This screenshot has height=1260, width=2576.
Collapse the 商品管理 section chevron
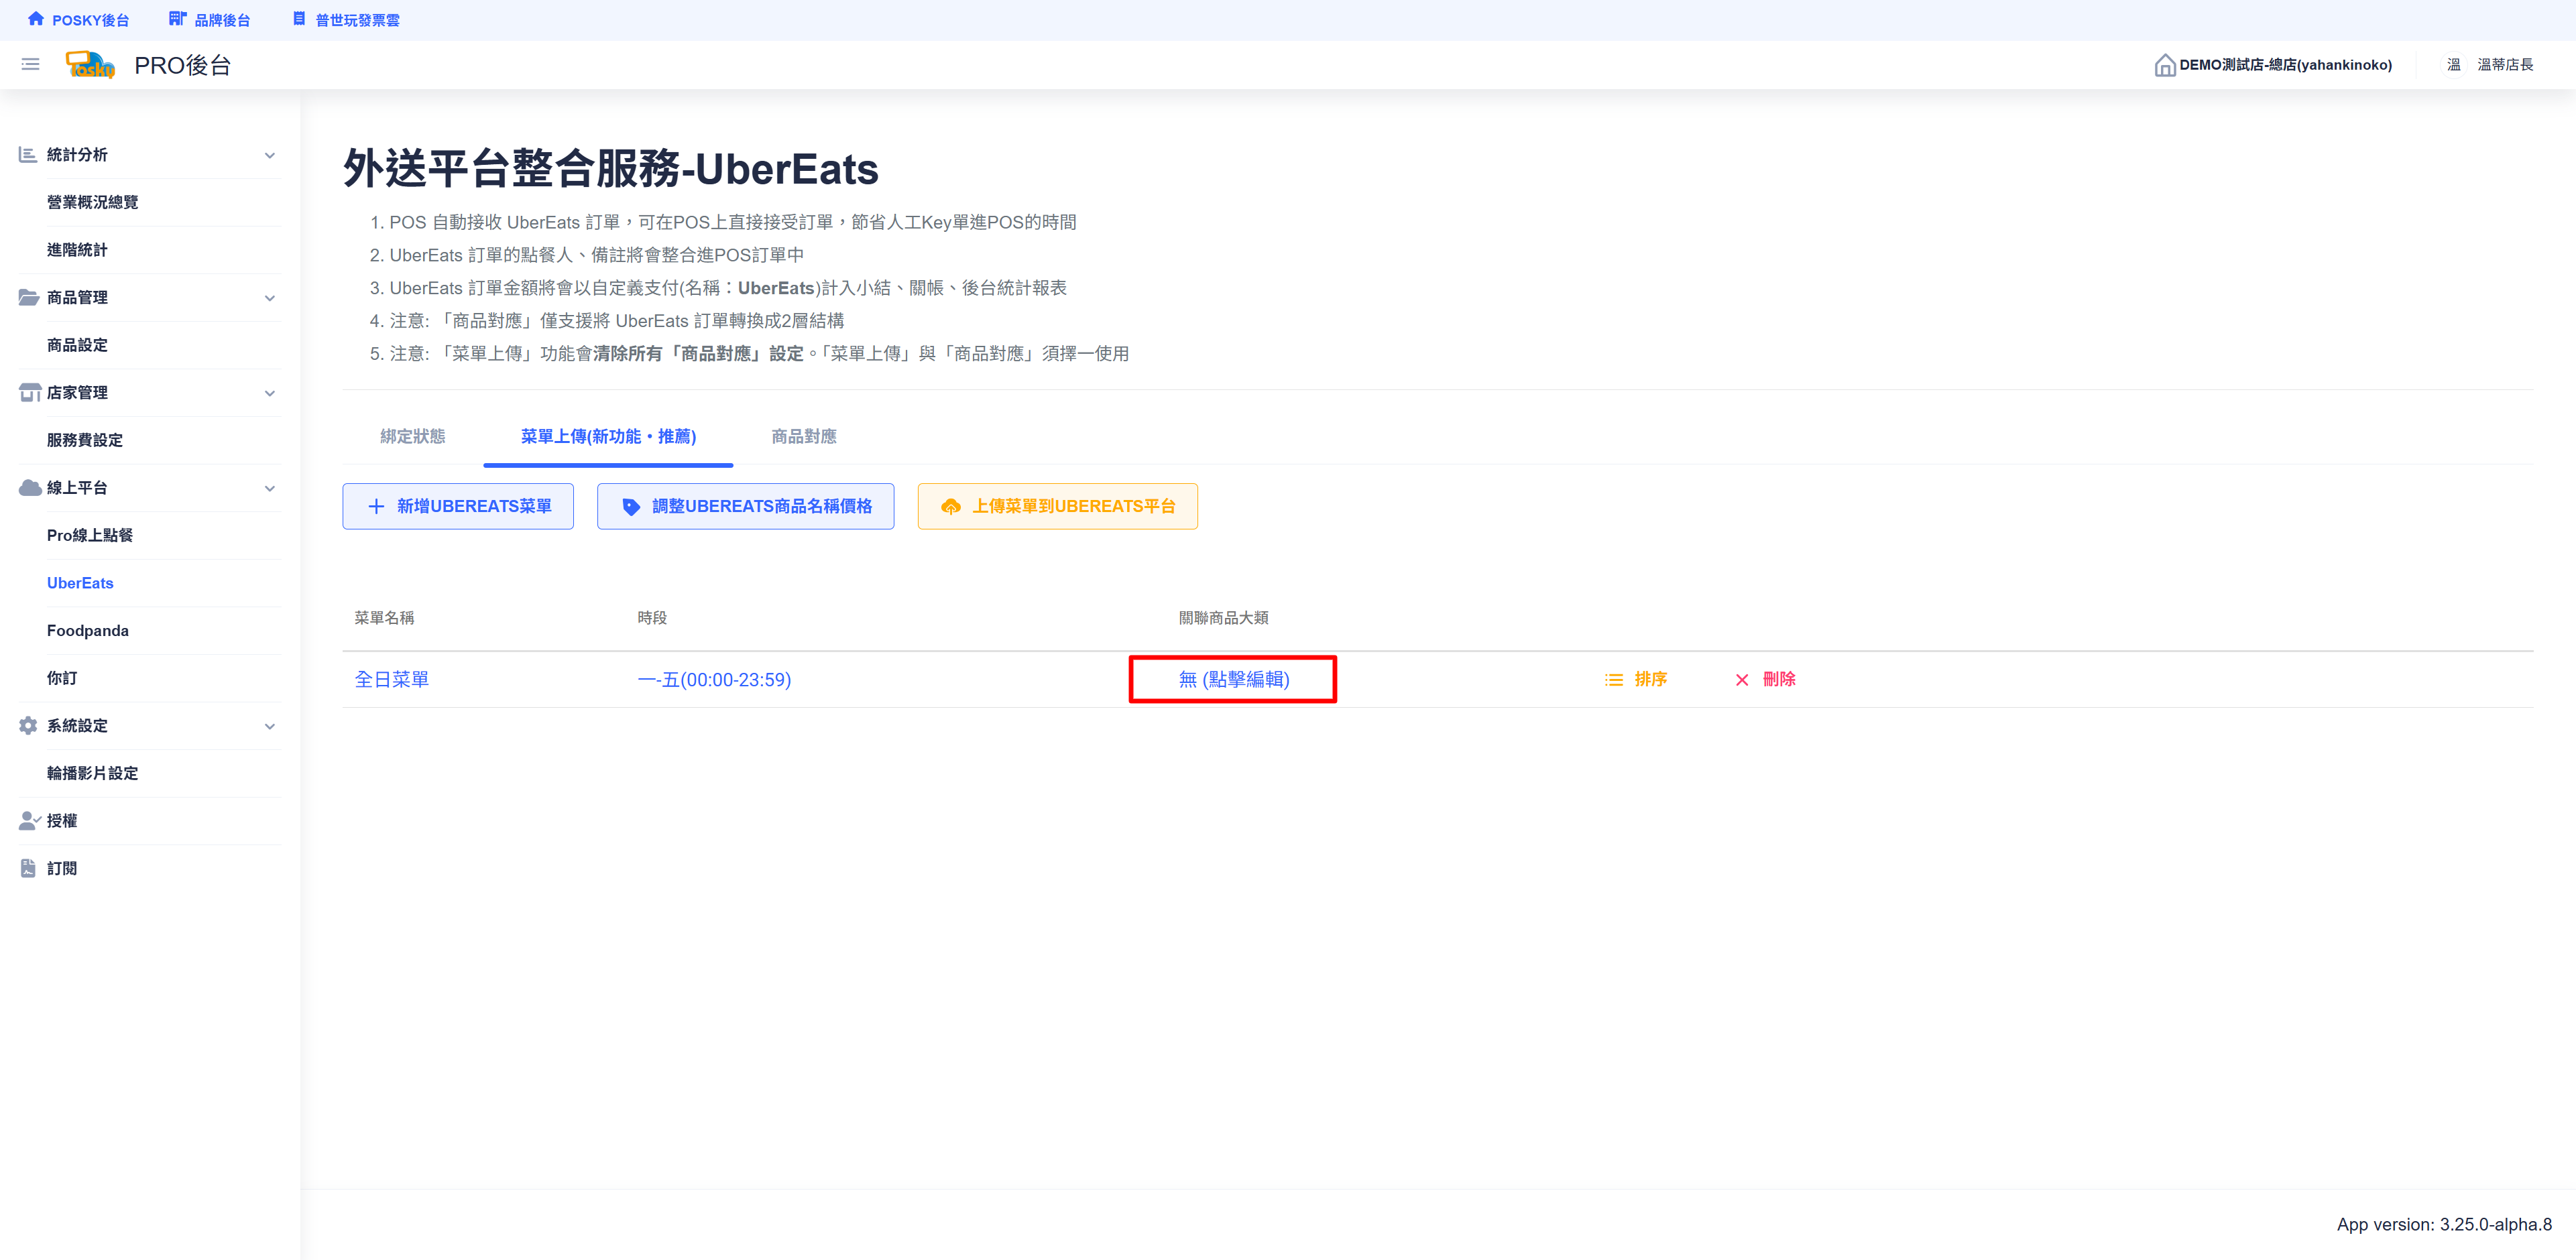(x=269, y=298)
